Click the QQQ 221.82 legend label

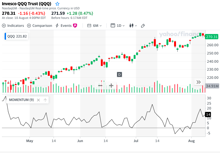[17, 36]
